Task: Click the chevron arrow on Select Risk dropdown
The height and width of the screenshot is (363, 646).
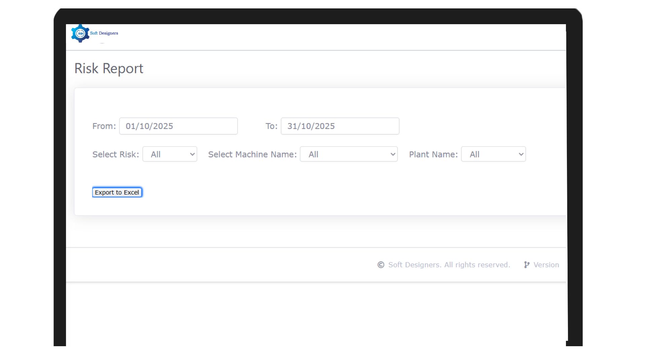Action: [192, 154]
